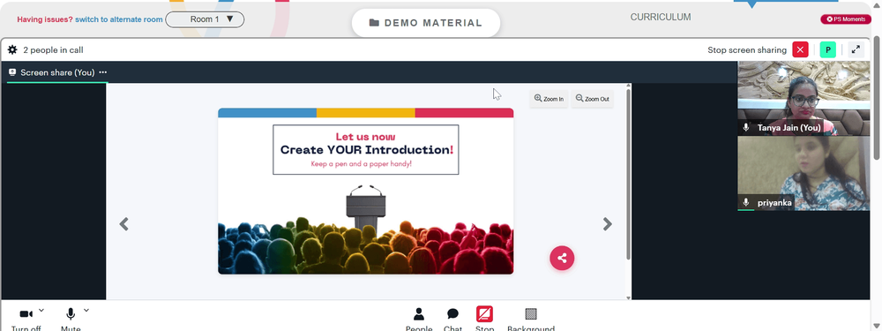Open camera options chevron
882x331 pixels.
point(41,310)
